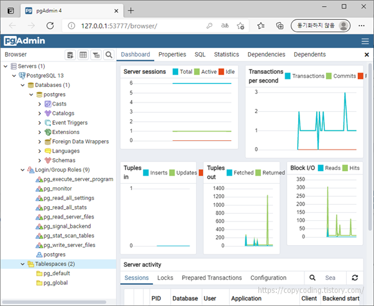Click the refresh icon in Server activity

pos(355,277)
